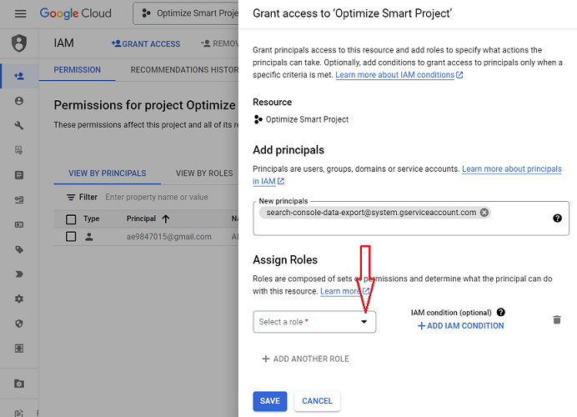The image size is (577, 417).
Task: Open the ID card sidebar icon
Action: (19, 224)
